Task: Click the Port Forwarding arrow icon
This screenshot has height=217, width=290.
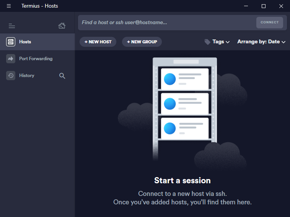Action: click(x=11, y=59)
